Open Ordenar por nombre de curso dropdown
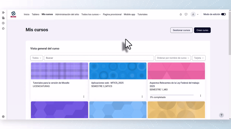Viewport: 231px width, 129px height. tap(173, 58)
